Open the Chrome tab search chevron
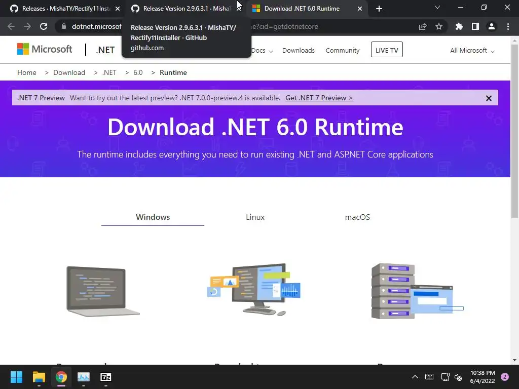The image size is (519, 389). click(437, 7)
